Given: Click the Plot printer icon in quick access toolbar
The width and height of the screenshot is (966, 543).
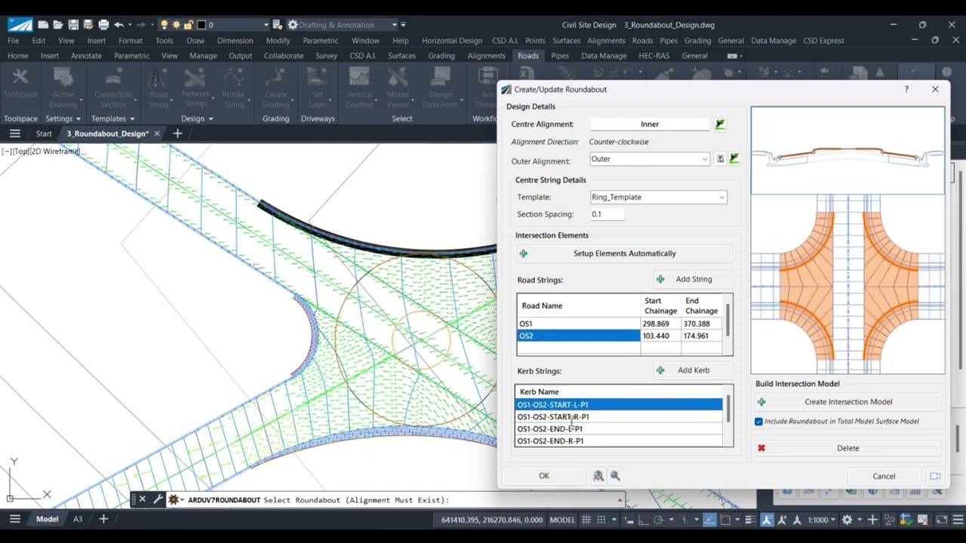Looking at the screenshot, I should [103, 25].
